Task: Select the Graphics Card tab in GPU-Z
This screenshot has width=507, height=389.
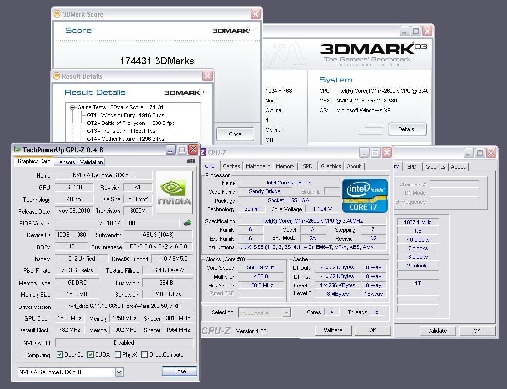Action: tap(34, 161)
